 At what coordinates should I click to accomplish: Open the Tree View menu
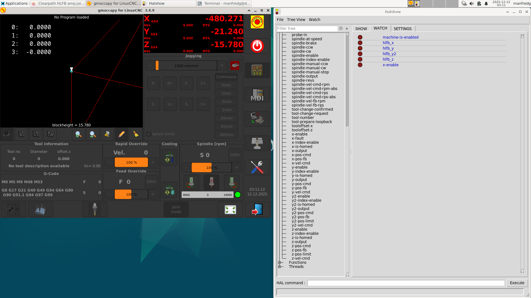coord(296,20)
